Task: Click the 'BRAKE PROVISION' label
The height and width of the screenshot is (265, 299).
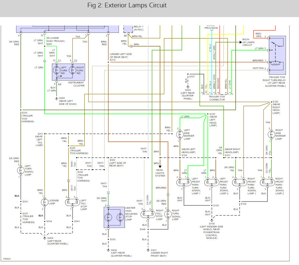Action: coord(211,27)
